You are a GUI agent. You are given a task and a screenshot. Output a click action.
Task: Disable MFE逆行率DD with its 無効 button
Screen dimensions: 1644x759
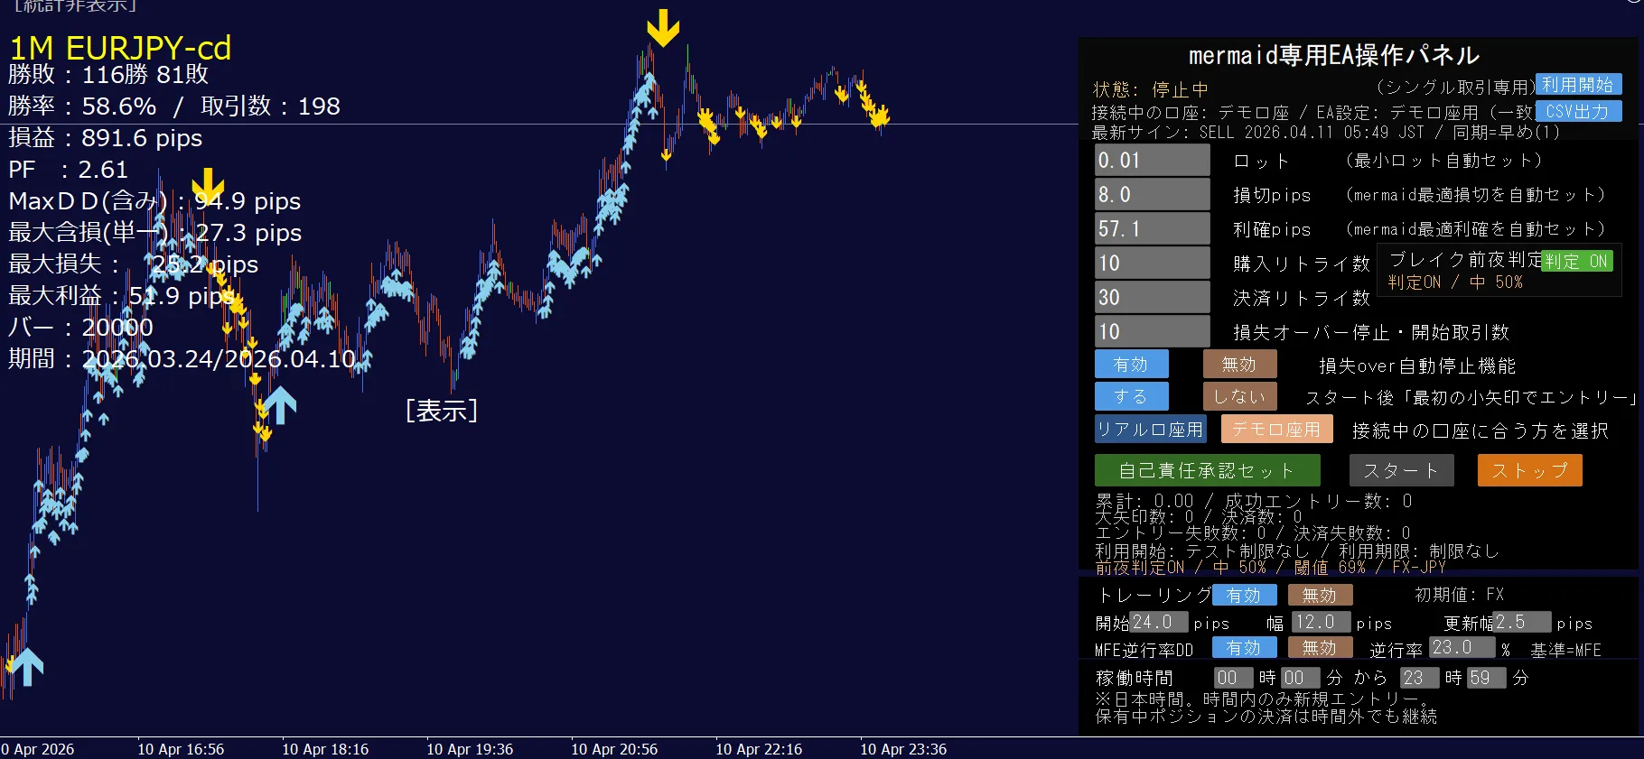point(1320,647)
